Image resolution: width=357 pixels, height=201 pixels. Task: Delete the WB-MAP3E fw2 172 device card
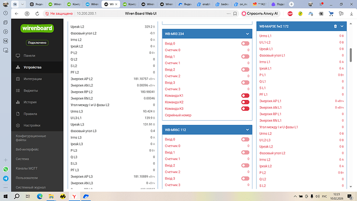pos(335,26)
